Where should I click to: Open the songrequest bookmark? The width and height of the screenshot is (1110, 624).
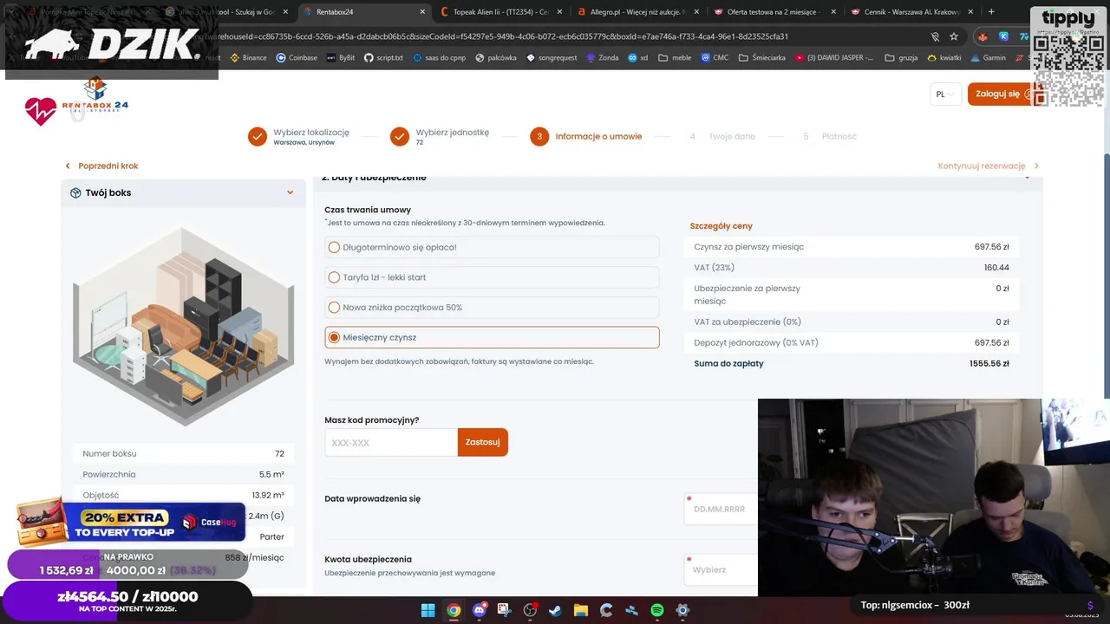(x=552, y=58)
